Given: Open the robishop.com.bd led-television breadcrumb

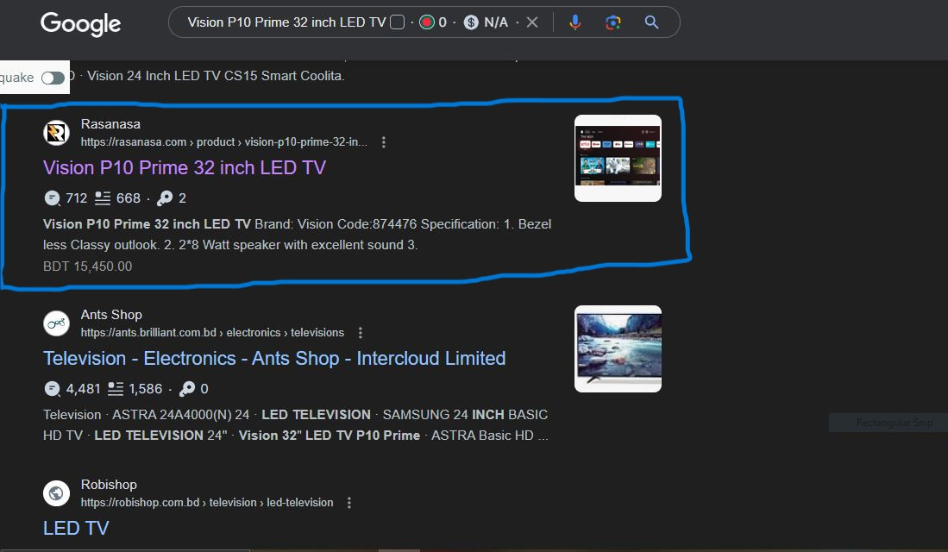Looking at the screenshot, I should [x=207, y=503].
